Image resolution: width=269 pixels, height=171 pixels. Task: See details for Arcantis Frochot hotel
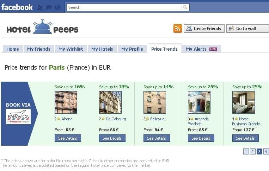[x=201, y=138]
